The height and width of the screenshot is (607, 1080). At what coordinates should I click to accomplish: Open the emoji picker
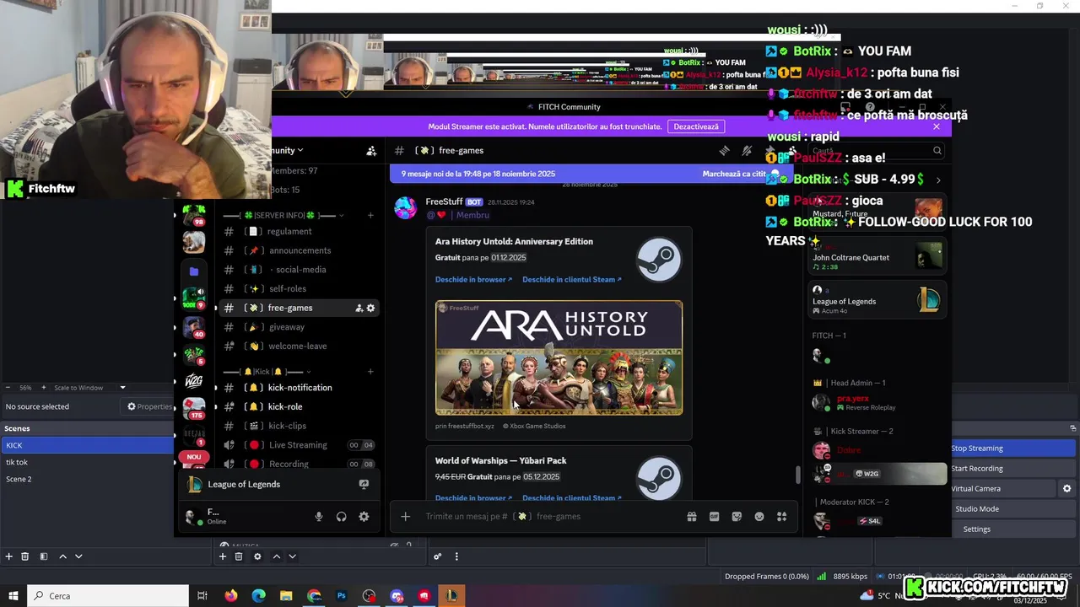[x=759, y=517]
